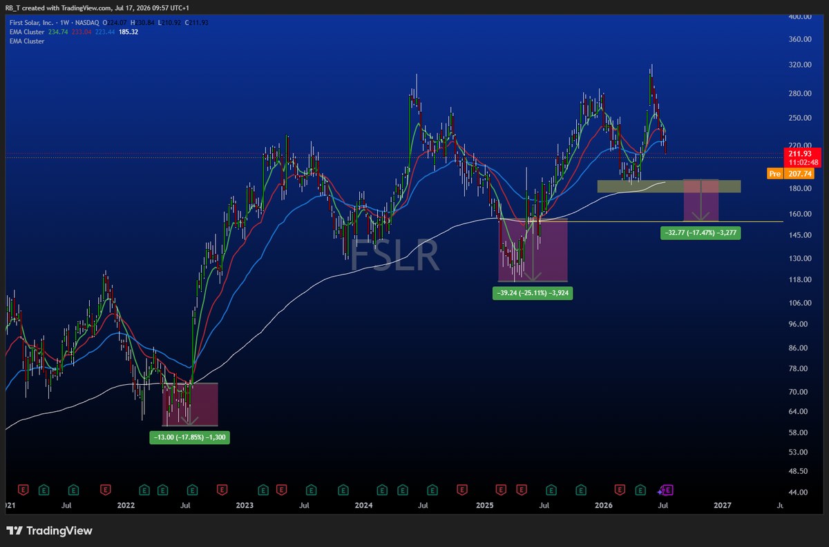Click the red earnings marker just before the 2025 label
This screenshot has height=547, width=829.
click(463, 490)
